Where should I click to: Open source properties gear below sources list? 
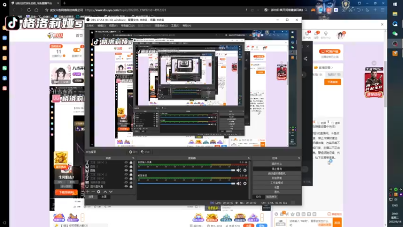pyautogui.click(x=99, y=192)
